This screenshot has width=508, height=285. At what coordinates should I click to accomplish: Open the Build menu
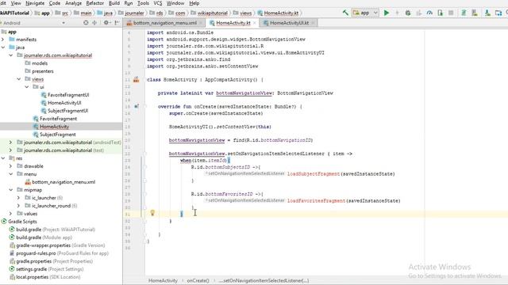point(114,3)
